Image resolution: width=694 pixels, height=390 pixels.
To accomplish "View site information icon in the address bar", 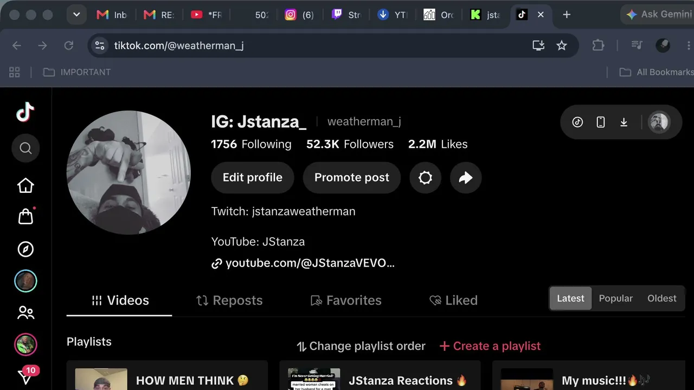I will click(100, 45).
